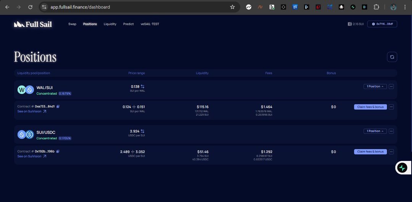Open the Chrome three-dot menu
412x202 pixels.
[x=405, y=7]
